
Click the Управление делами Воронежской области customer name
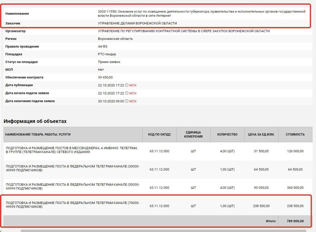(137, 23)
